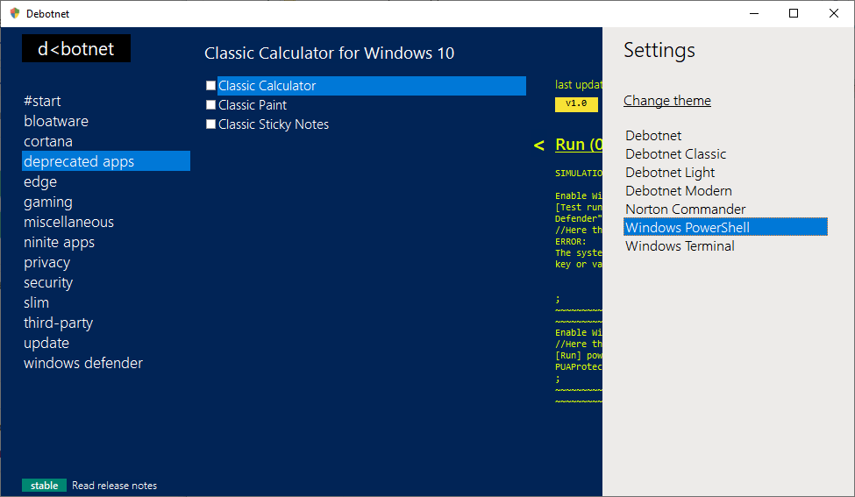This screenshot has height=497, width=855.
Task: Check the Classic Calculator checkbox
Action: 210,86
